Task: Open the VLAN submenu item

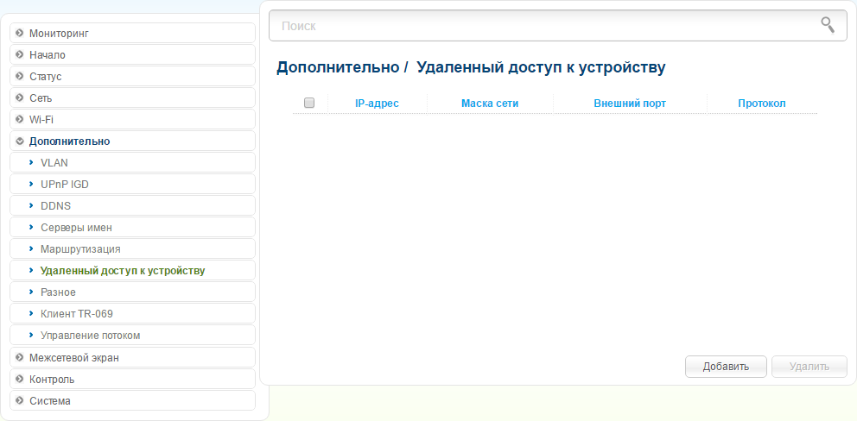Action: tap(54, 162)
